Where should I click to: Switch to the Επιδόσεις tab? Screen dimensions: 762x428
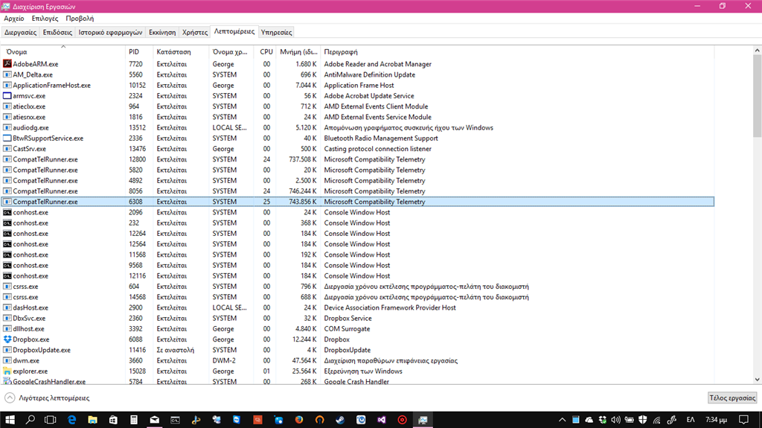point(57,32)
